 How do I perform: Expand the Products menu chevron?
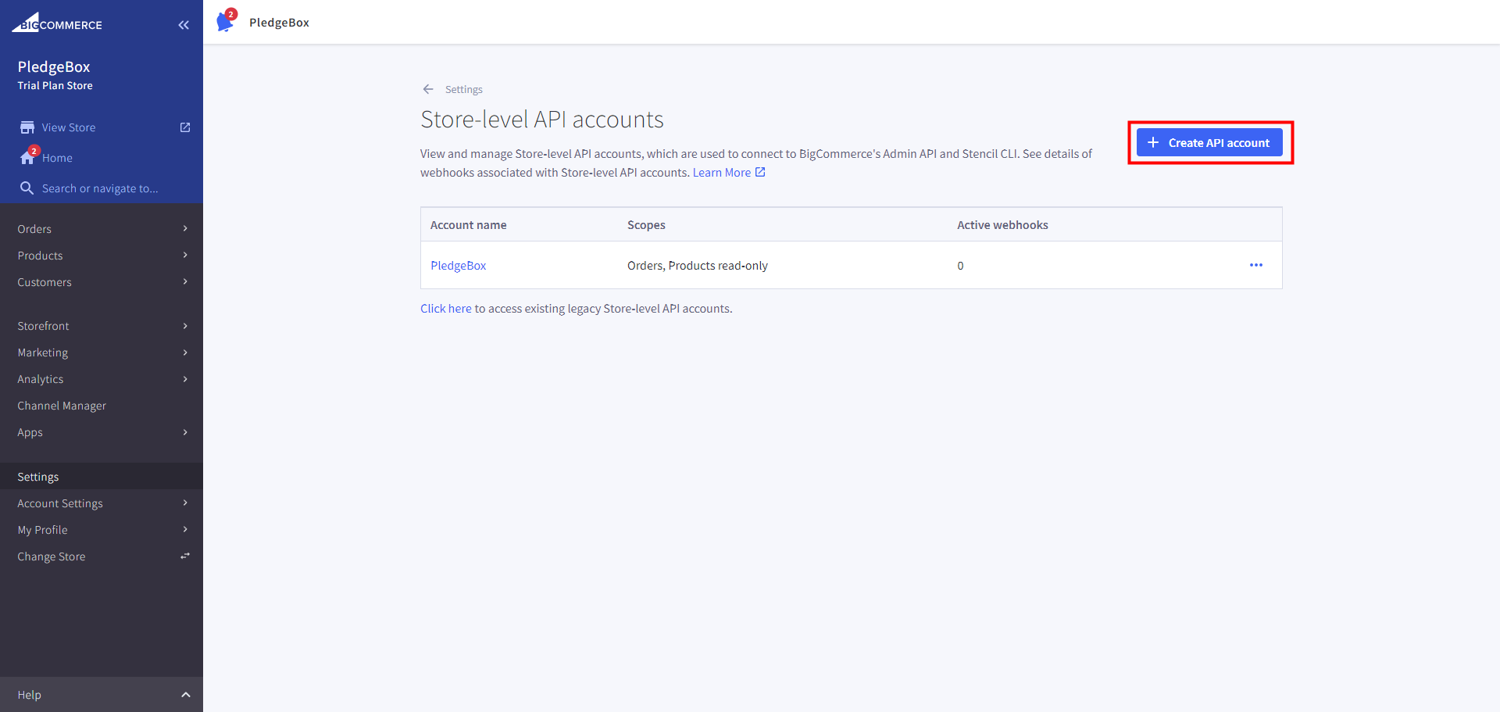[185, 255]
